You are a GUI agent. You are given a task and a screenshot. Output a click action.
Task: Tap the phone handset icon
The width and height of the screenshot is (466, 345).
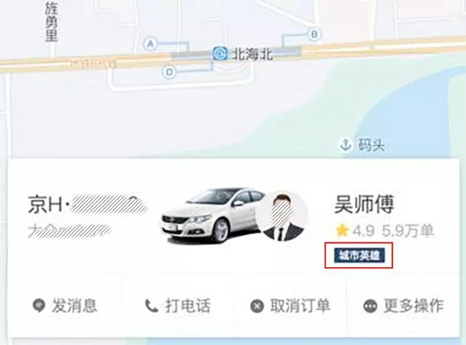pyautogui.click(x=151, y=306)
